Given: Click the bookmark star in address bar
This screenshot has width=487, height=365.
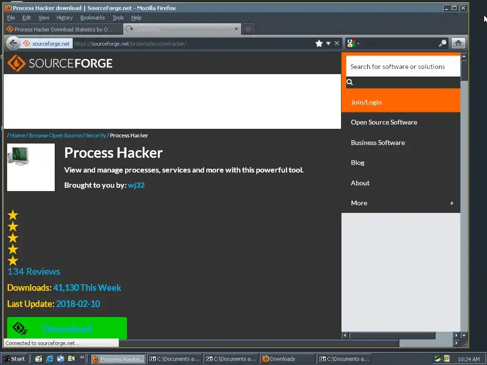Looking at the screenshot, I should click(x=319, y=43).
